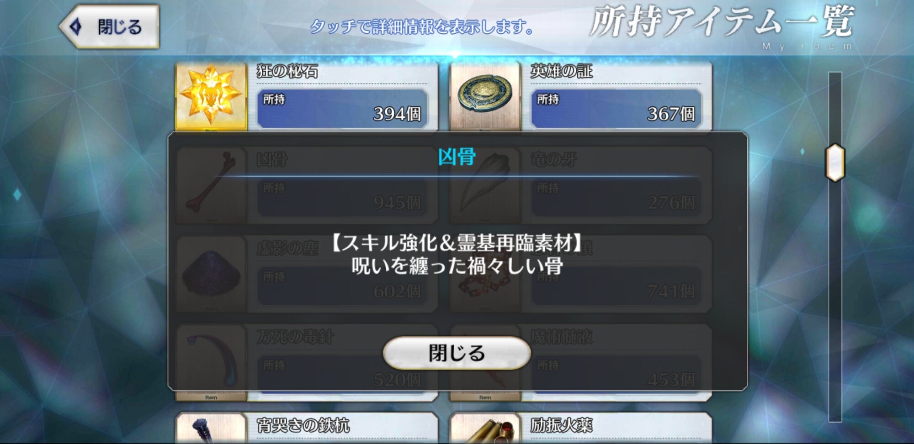The width and height of the screenshot is (914, 444).
Task: Click the blue arrow on the back button
Action: 76,26
